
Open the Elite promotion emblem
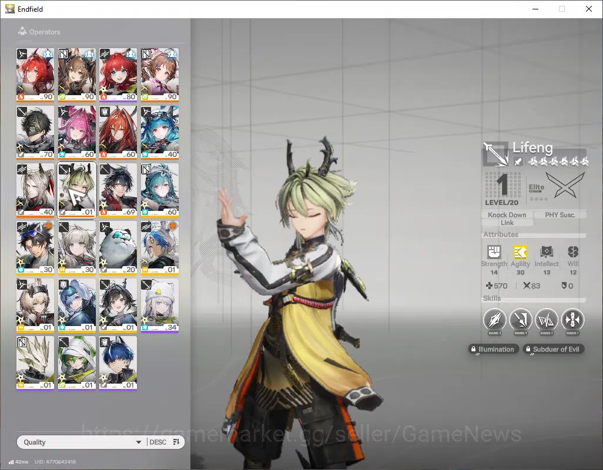[x=565, y=185]
